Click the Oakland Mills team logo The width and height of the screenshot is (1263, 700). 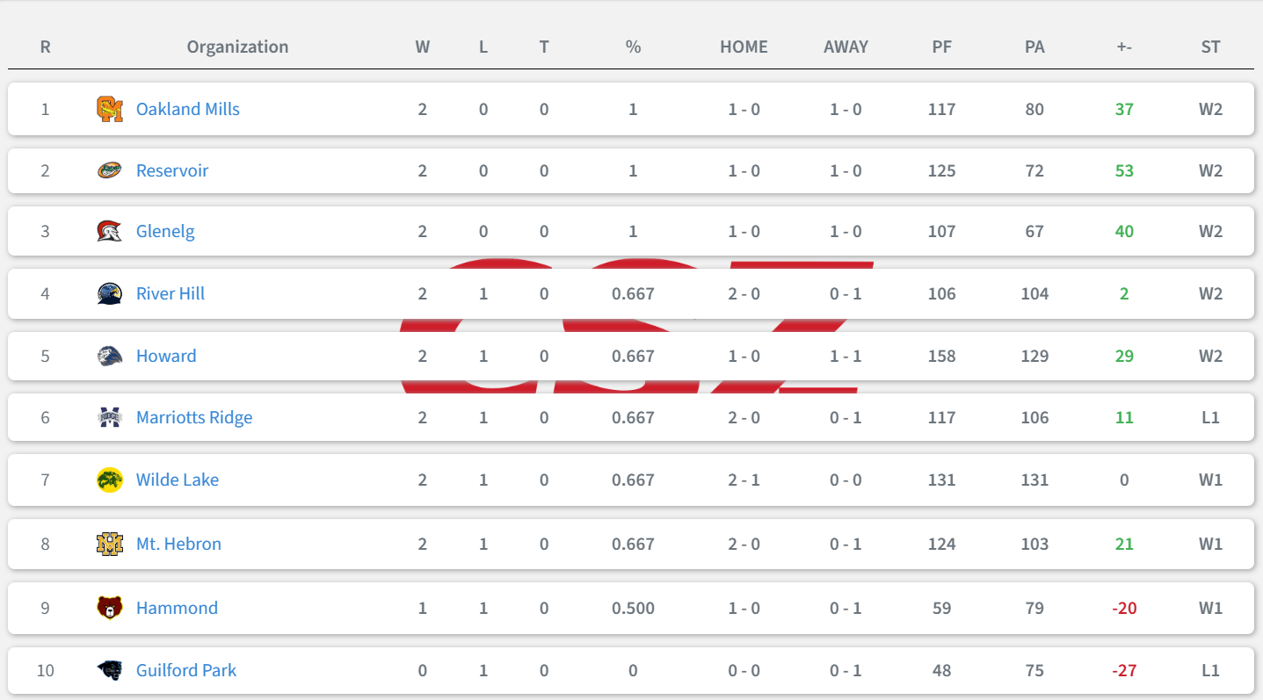[x=110, y=109]
